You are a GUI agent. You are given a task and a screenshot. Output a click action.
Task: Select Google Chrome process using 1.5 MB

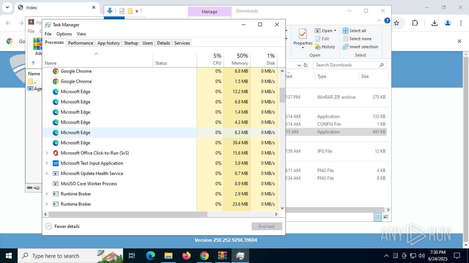(161, 81)
